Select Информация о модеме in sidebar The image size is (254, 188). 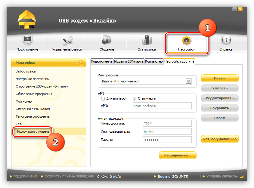click(32, 131)
